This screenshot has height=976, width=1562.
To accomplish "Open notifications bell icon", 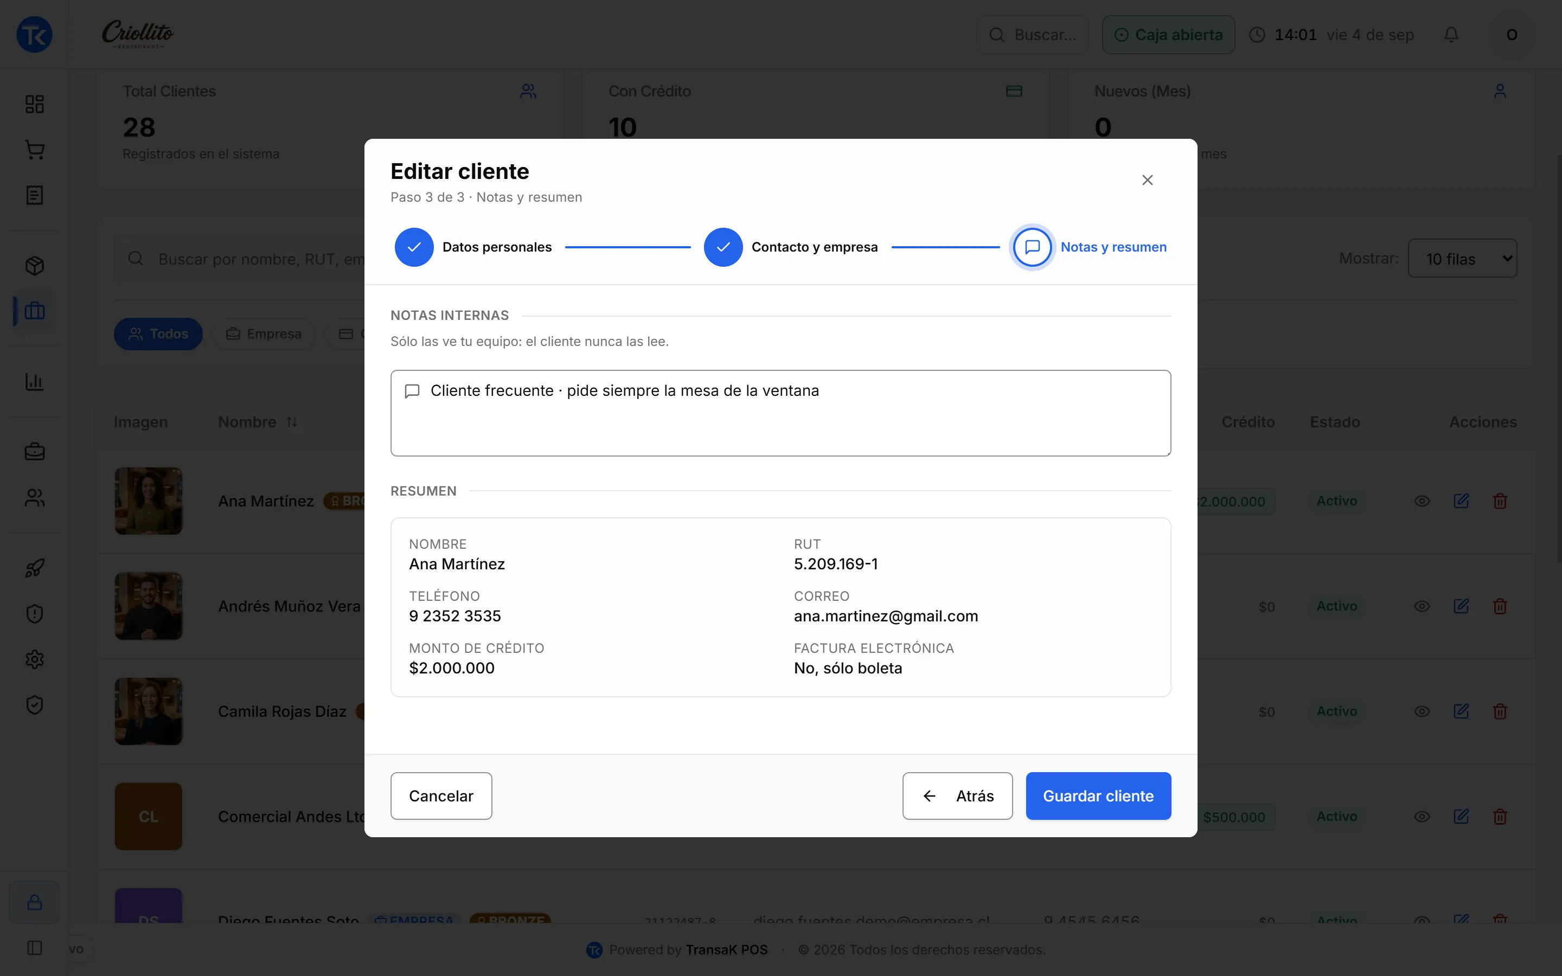I will click(1451, 34).
